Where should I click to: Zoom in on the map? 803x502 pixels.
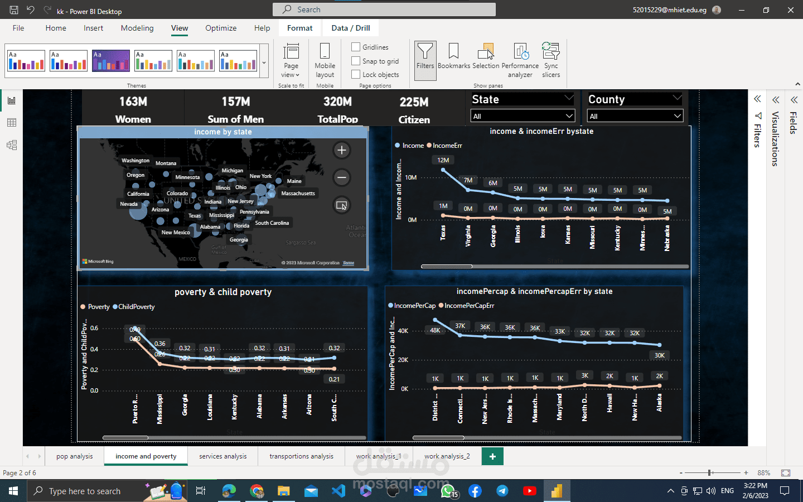342,150
